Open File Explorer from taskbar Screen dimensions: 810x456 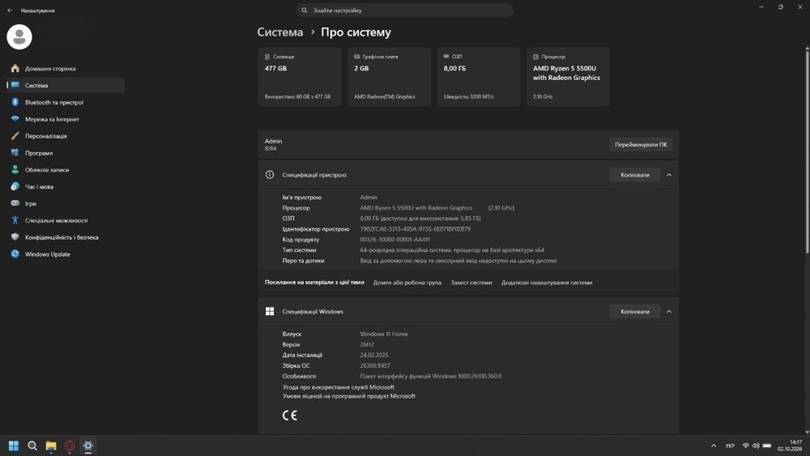50,445
